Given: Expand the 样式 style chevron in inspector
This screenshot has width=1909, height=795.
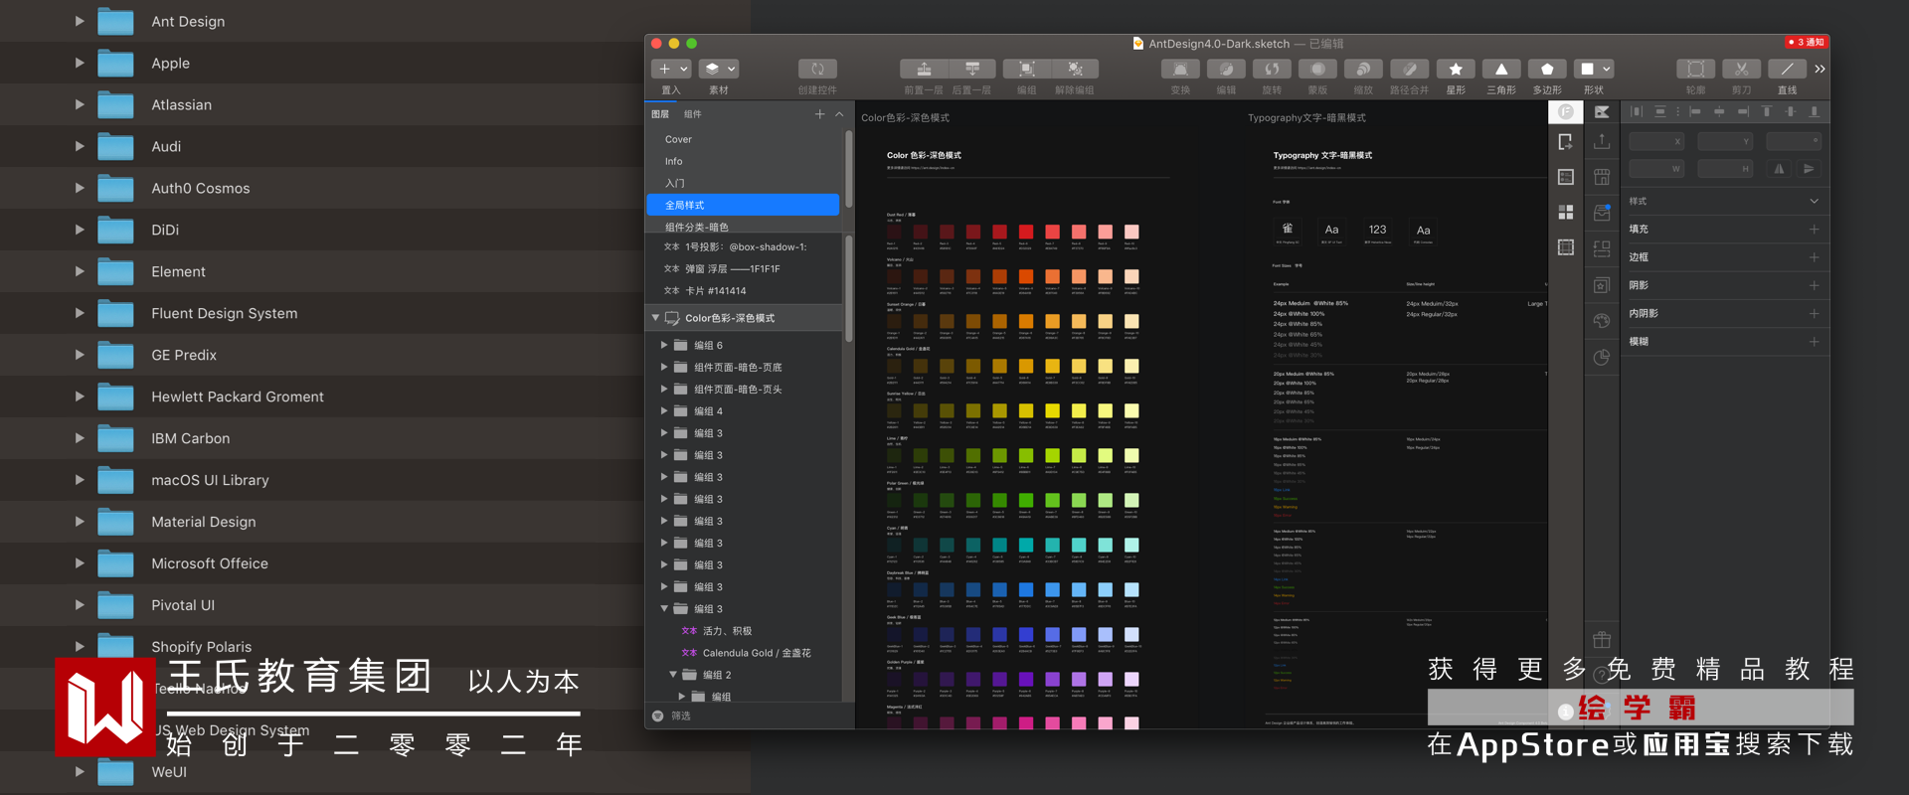Looking at the screenshot, I should tap(1815, 201).
